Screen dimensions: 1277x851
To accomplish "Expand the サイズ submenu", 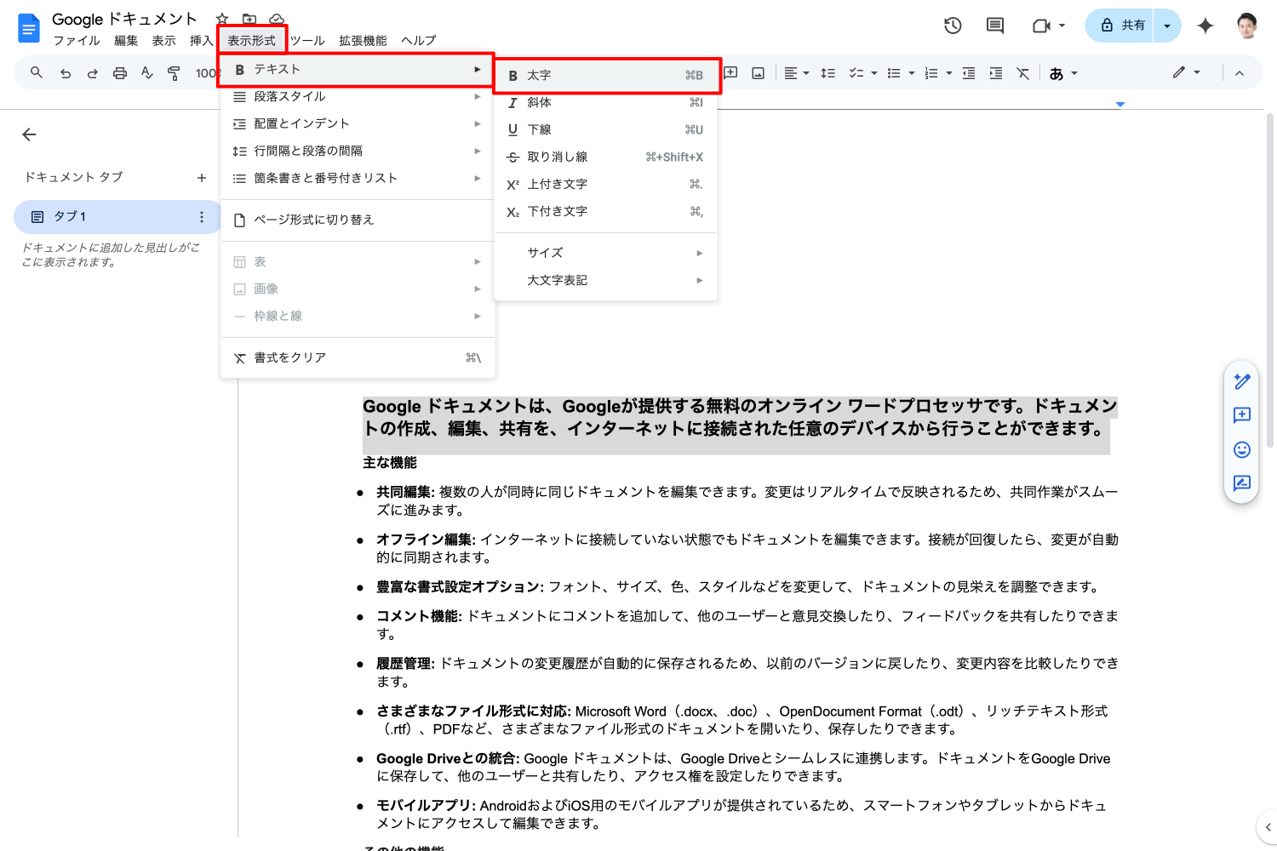I will coord(605,253).
